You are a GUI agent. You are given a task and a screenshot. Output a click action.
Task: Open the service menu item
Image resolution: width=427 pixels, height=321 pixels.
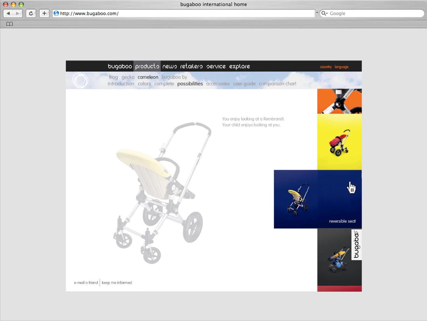coord(216,67)
